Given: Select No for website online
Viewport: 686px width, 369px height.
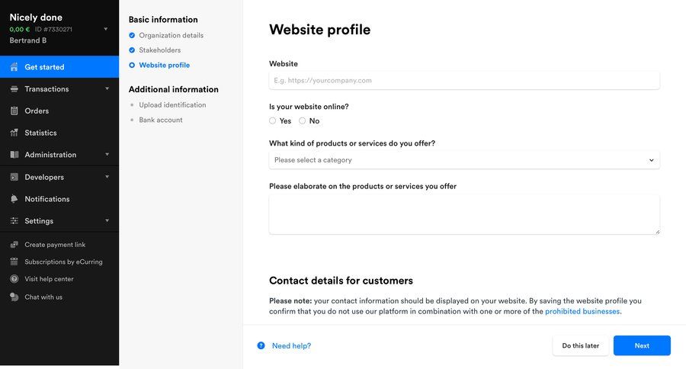Looking at the screenshot, I should pyautogui.click(x=303, y=121).
